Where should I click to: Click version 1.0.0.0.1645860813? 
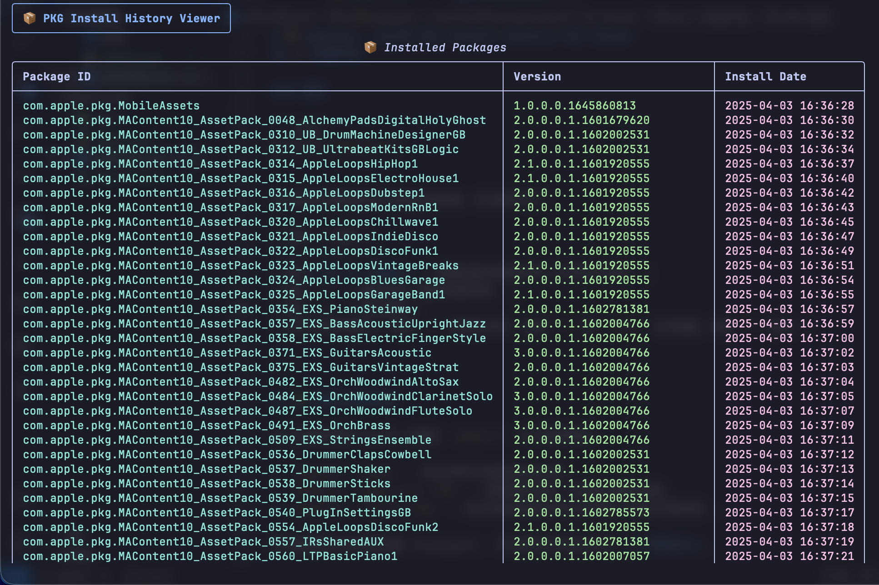(575, 105)
